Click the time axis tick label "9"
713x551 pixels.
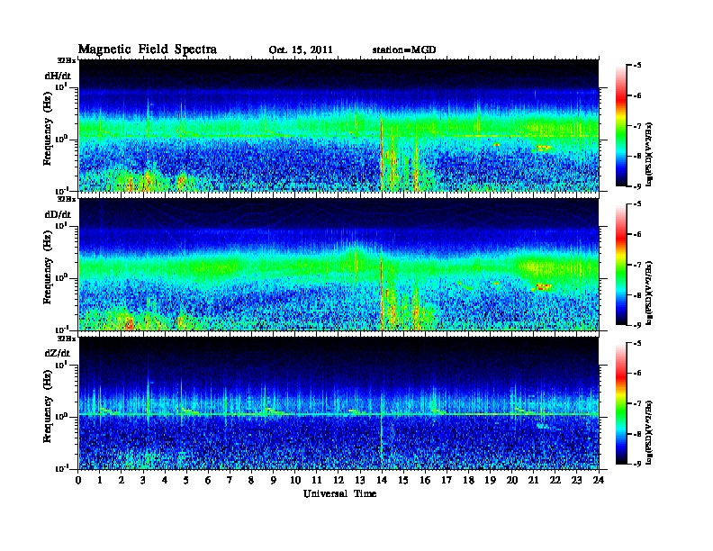point(274,481)
